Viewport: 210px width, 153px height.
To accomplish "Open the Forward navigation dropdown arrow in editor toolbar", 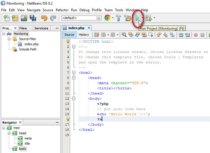I will coord(118,35).
